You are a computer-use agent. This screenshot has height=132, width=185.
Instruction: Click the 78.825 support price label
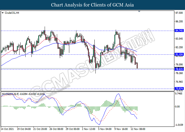(179, 69)
